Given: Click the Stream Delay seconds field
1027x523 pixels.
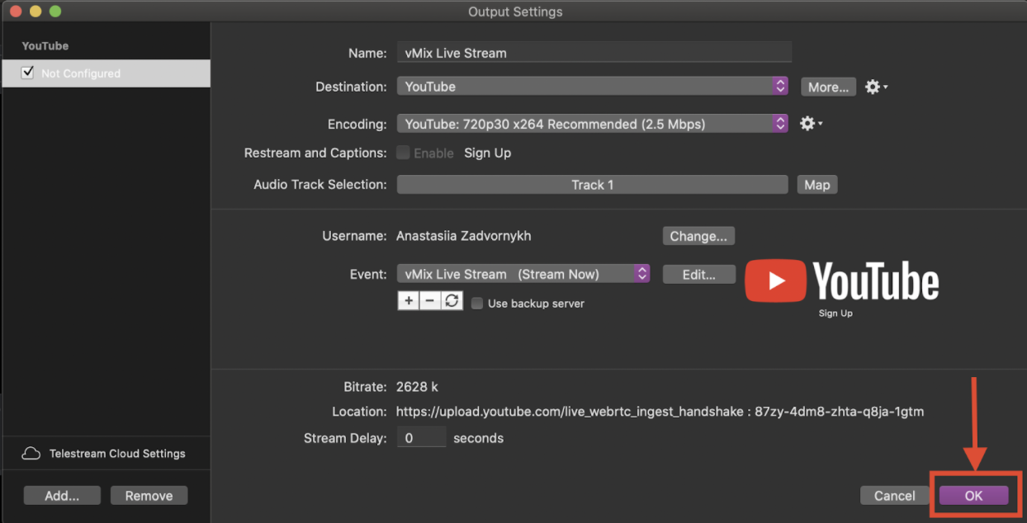Looking at the screenshot, I should pos(421,438).
